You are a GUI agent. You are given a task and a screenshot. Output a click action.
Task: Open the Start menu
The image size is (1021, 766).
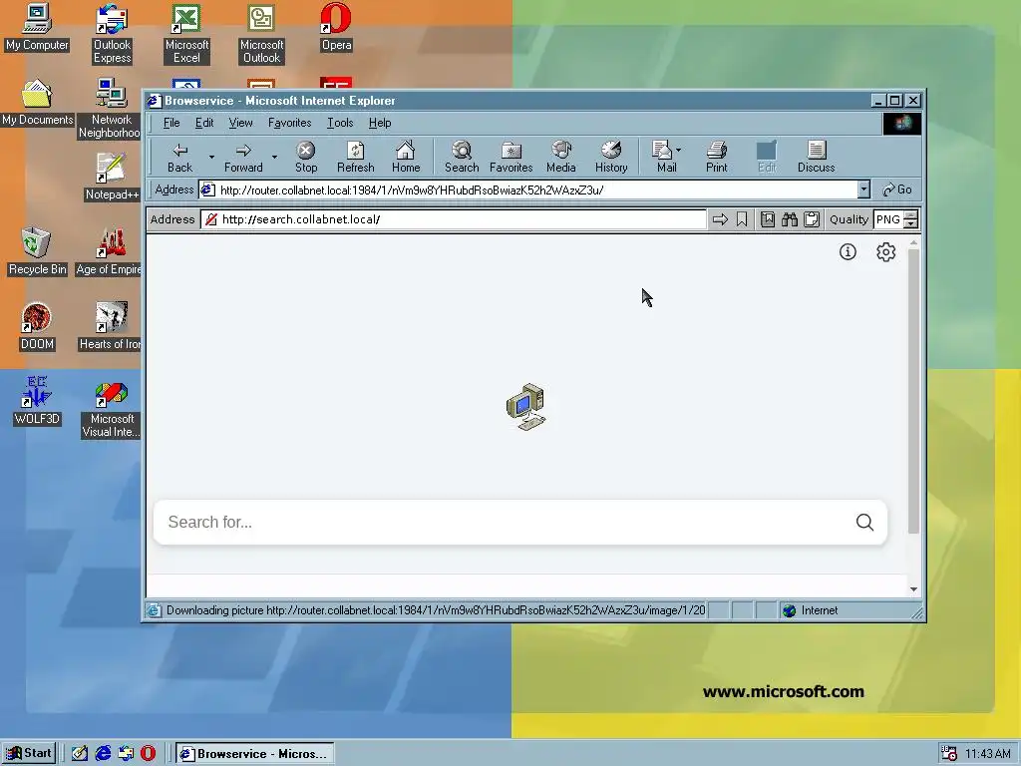[29, 753]
